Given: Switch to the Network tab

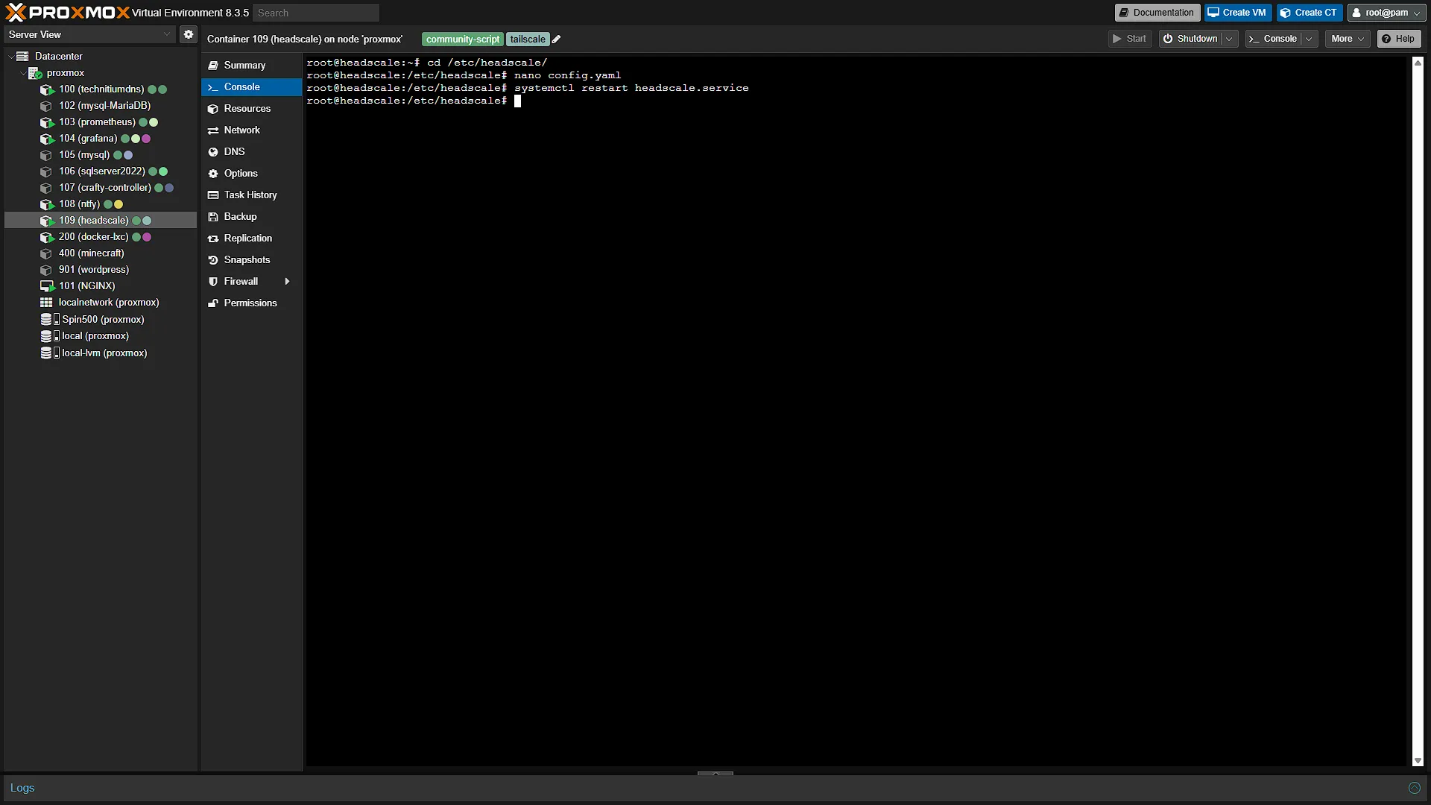Looking at the screenshot, I should [251, 130].
